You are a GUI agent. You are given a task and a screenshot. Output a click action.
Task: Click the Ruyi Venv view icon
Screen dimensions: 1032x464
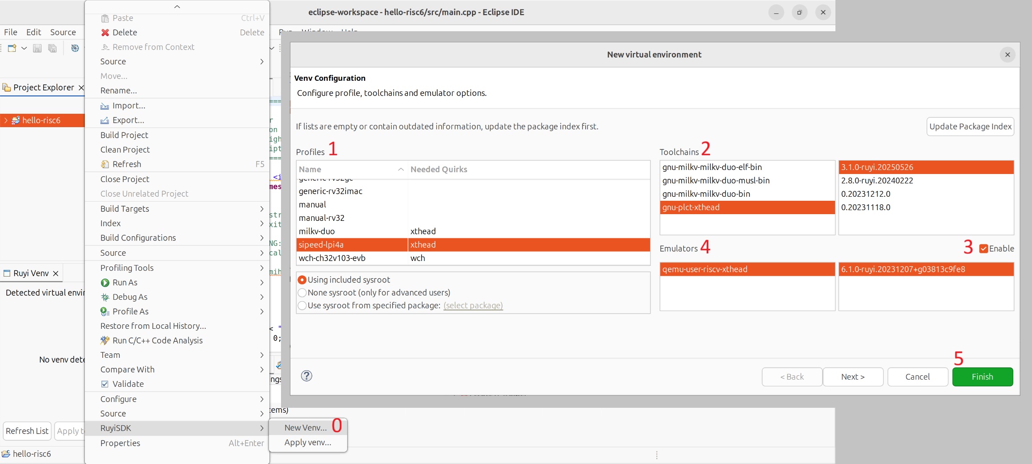(x=7, y=273)
